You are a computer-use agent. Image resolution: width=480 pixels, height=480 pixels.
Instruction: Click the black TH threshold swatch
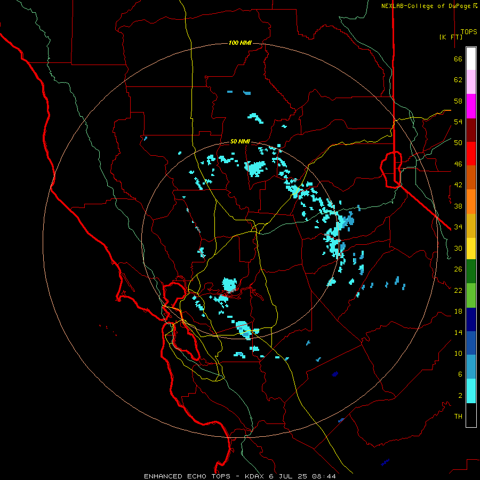pos(471,415)
